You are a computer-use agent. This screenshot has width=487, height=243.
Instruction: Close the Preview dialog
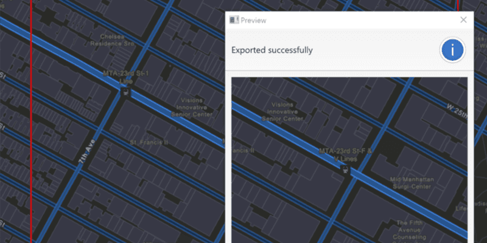pos(463,20)
